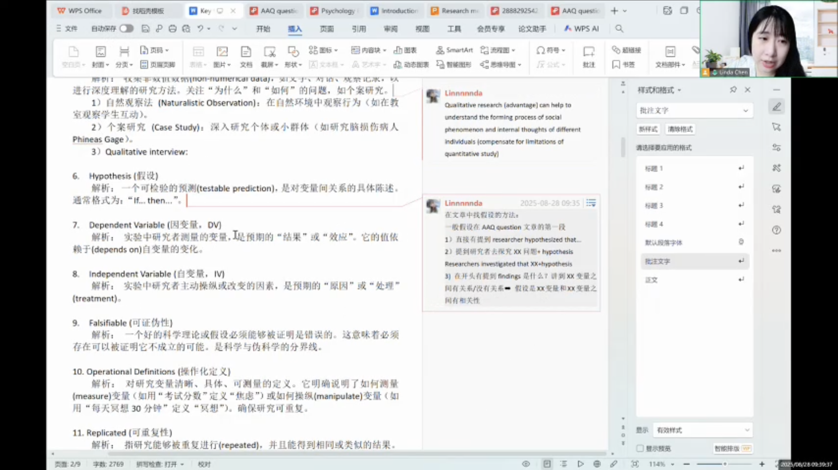The height and width of the screenshot is (470, 838).
Task: Toggle reading eye mode in status bar
Action: (526, 464)
